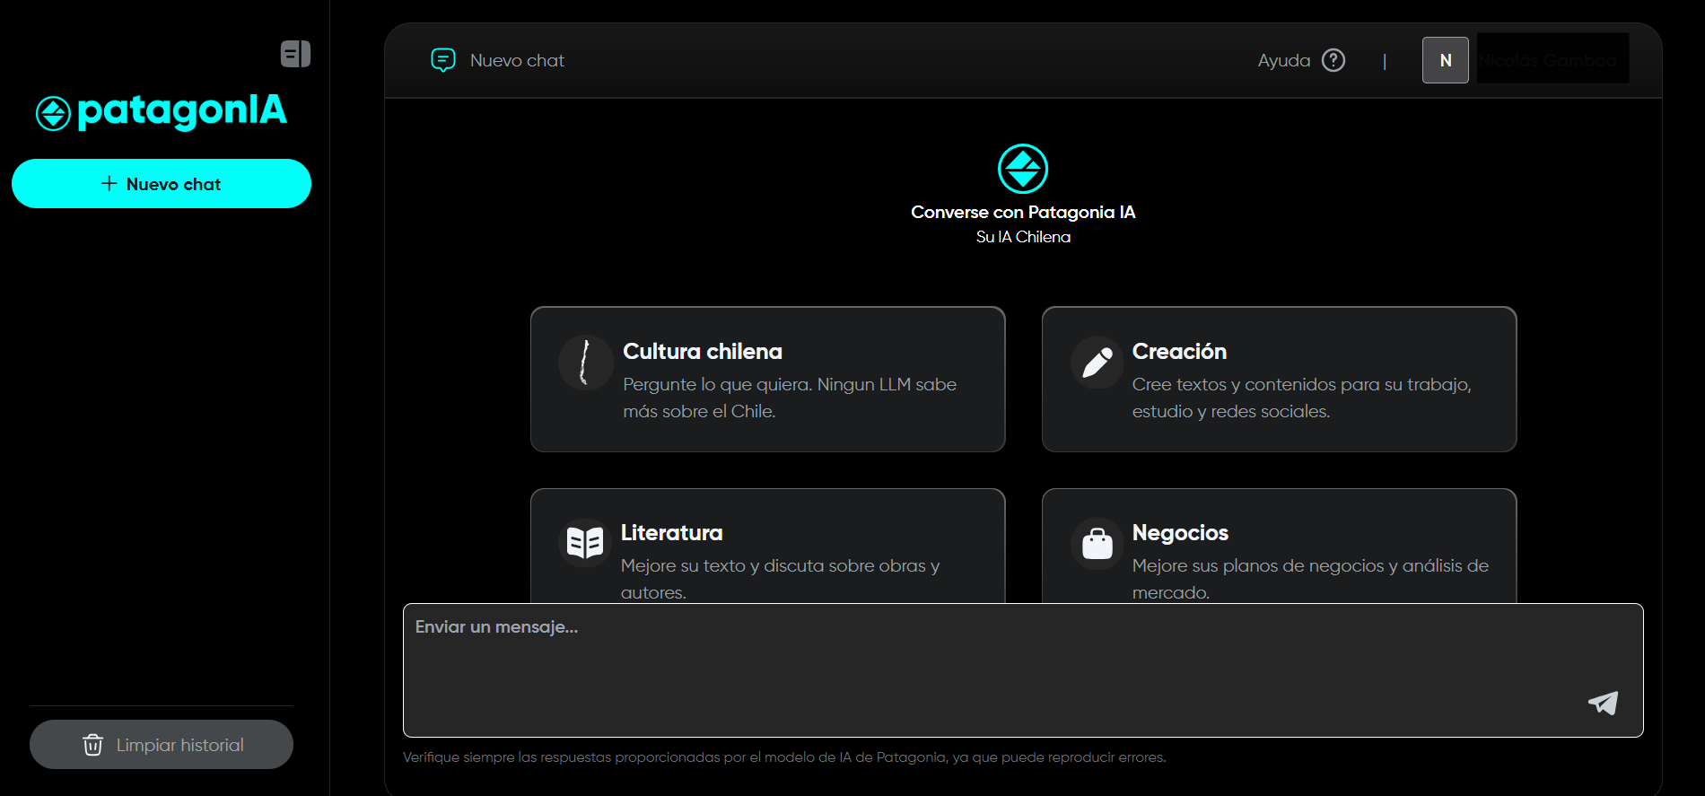
Task: Choose the Creación suggestion card
Action: pos(1279,380)
